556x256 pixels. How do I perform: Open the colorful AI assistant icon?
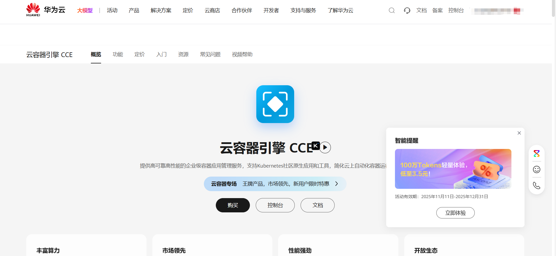536,153
